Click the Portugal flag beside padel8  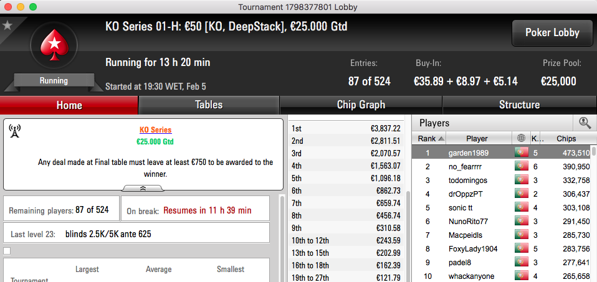[521, 263]
